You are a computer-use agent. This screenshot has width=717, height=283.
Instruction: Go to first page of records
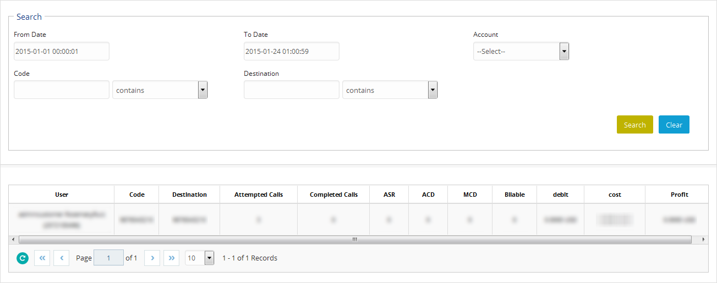[42, 258]
